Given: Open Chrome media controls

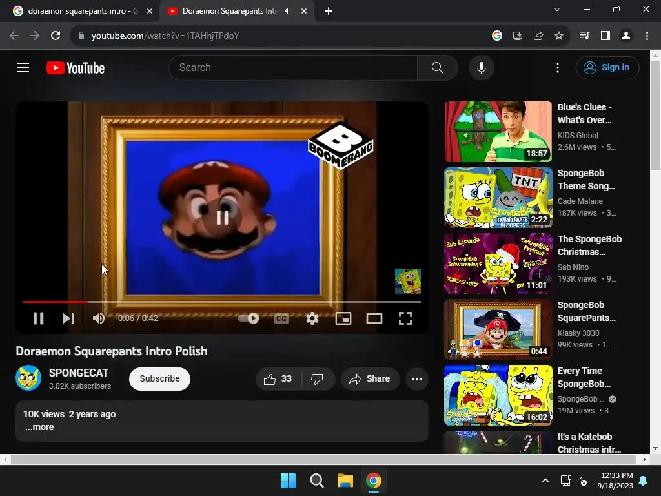Looking at the screenshot, I should (584, 36).
